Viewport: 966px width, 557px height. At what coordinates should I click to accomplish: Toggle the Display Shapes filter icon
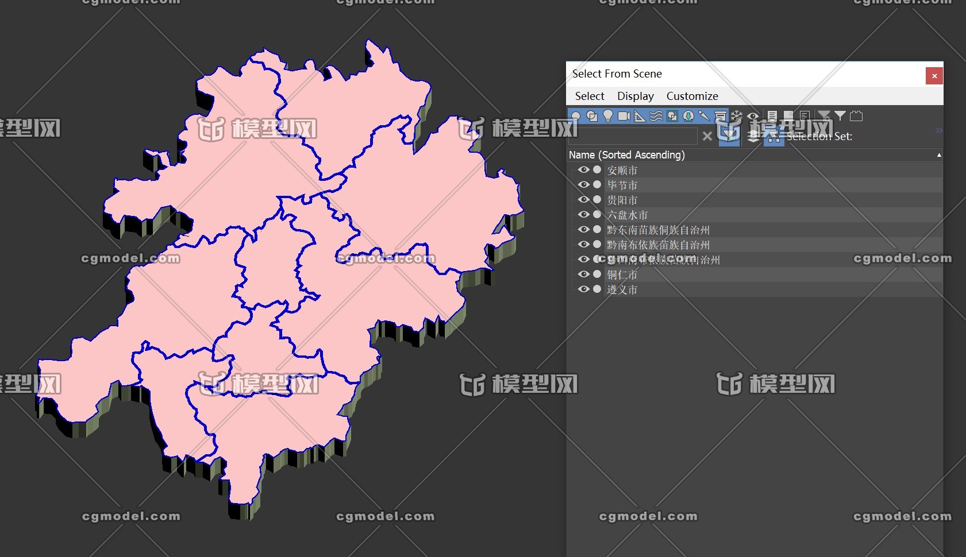pyautogui.click(x=592, y=115)
